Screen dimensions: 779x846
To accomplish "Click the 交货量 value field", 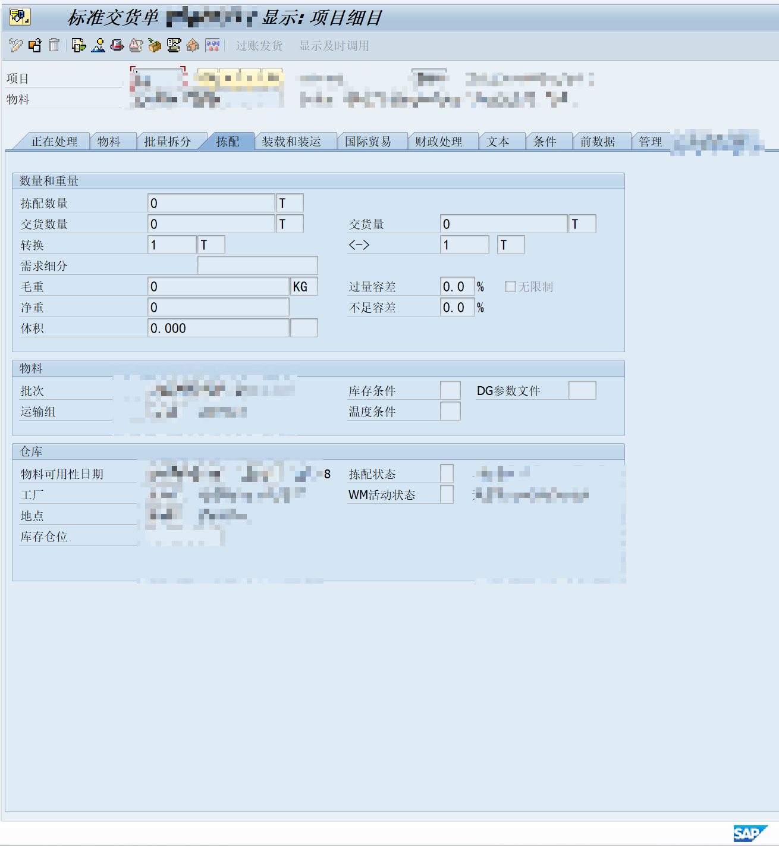I will [x=504, y=224].
